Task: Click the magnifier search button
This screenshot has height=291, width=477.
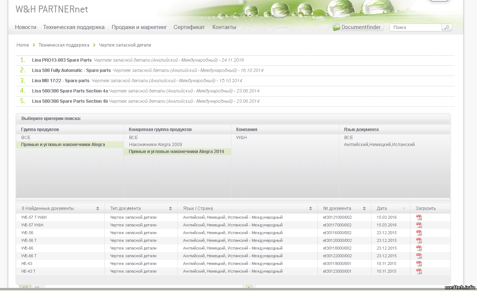Action: tap(447, 28)
